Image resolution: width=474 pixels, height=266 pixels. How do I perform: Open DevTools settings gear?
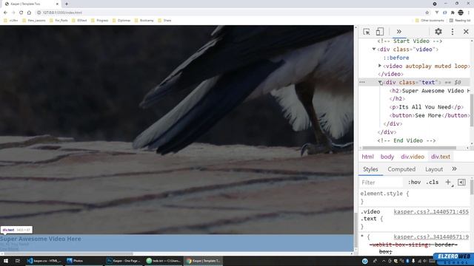coord(438,31)
